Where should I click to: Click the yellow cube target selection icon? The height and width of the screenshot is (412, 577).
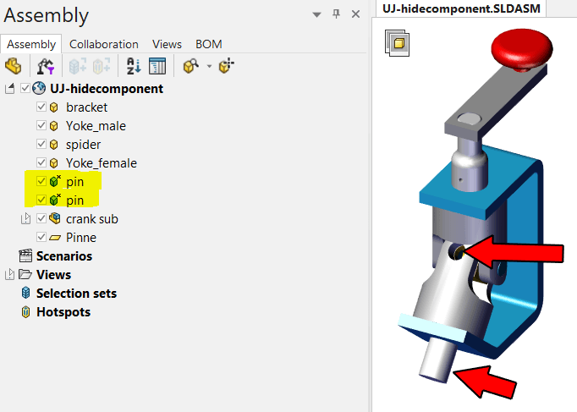226,66
